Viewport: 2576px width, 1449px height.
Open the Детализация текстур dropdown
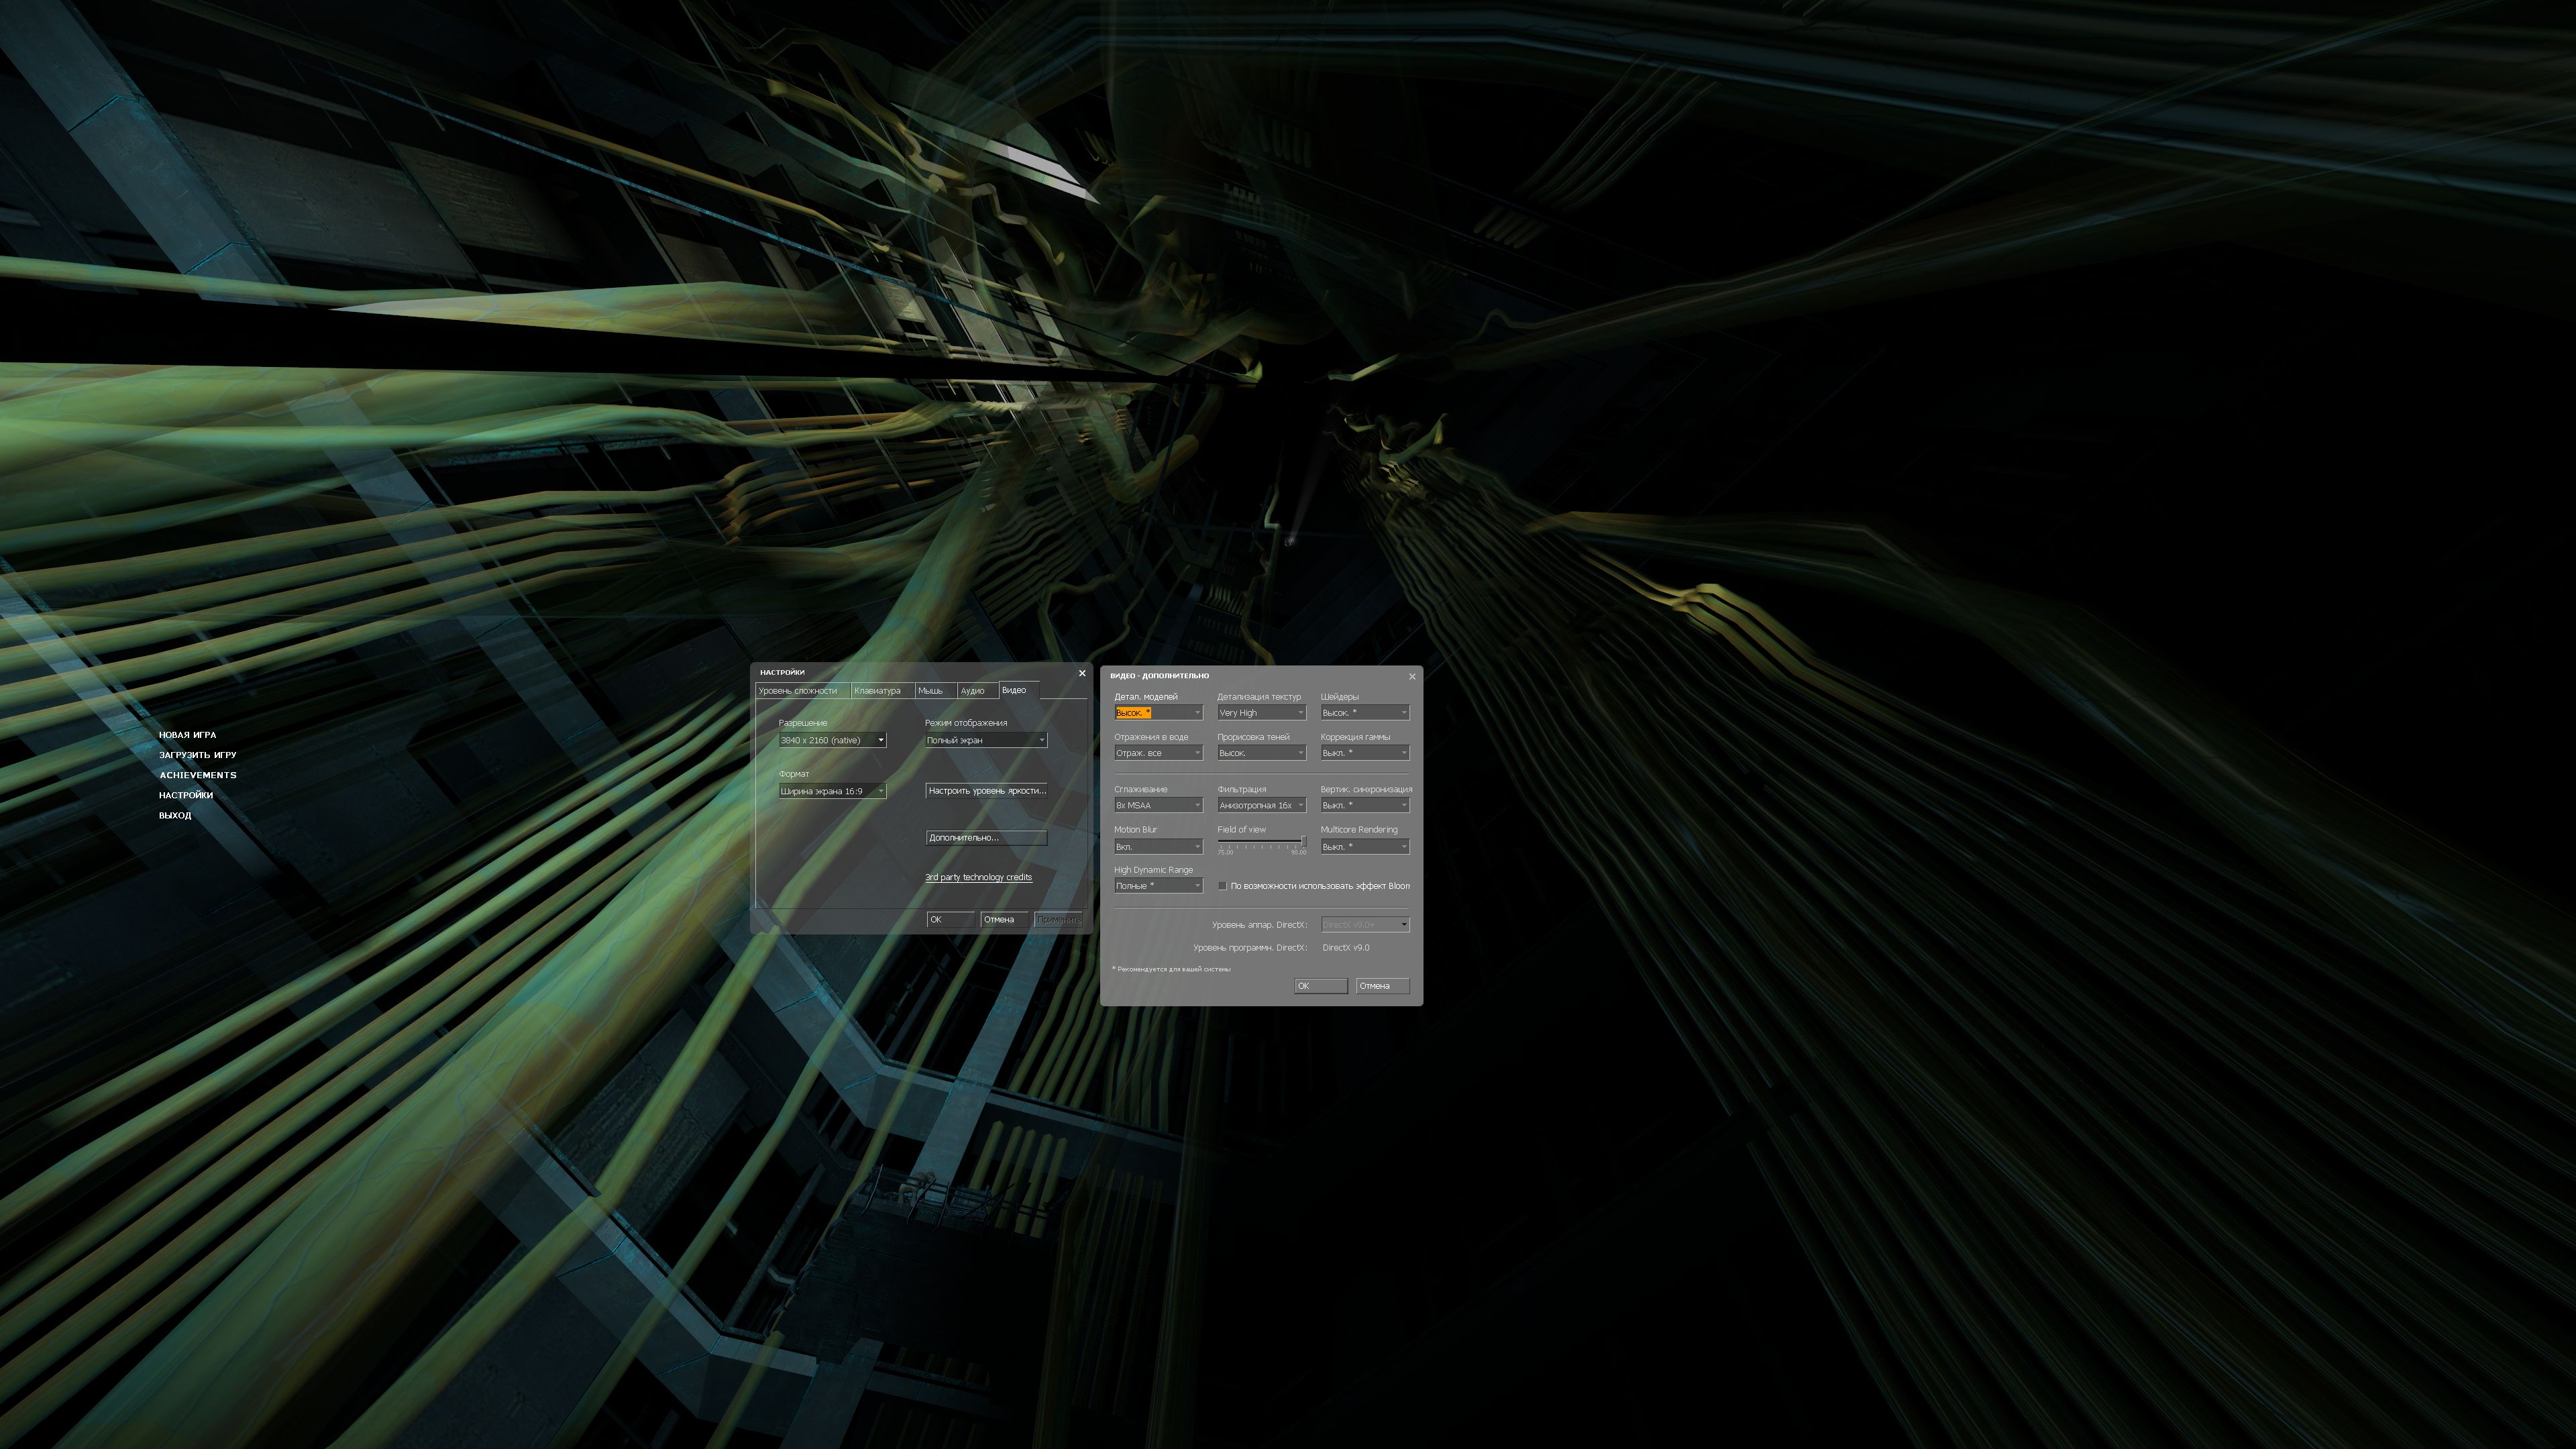point(1261,713)
